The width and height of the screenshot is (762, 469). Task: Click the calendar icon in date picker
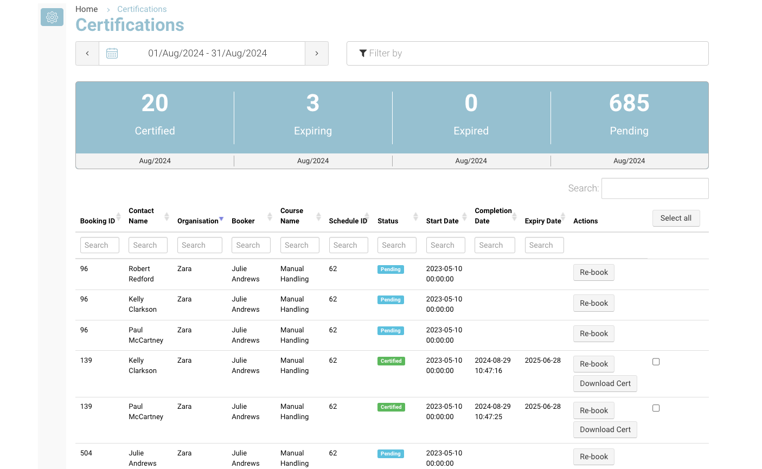click(x=112, y=53)
